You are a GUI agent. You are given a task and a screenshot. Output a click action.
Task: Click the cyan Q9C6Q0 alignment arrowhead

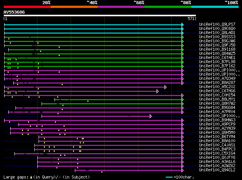183,29
